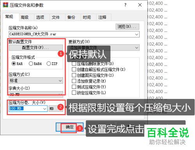Open the 字典大小 dropdown
The width and height of the screenshot is (195, 150).
pyautogui.click(x=36, y=94)
